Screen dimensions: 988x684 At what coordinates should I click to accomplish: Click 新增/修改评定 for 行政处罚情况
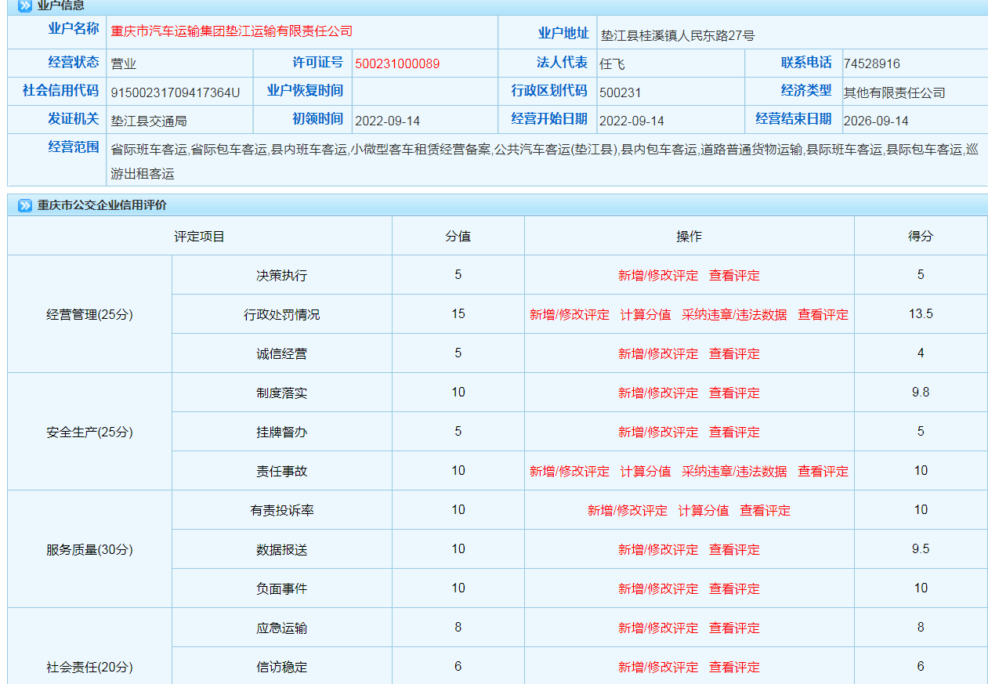point(570,314)
